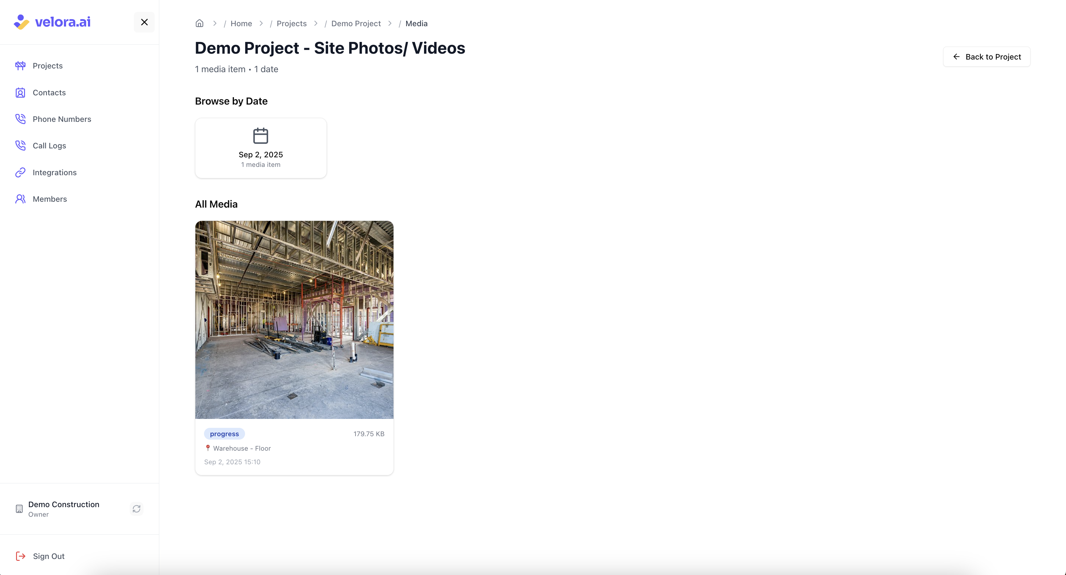Click the Browse by Date heading
The image size is (1066, 575).
pyautogui.click(x=231, y=101)
